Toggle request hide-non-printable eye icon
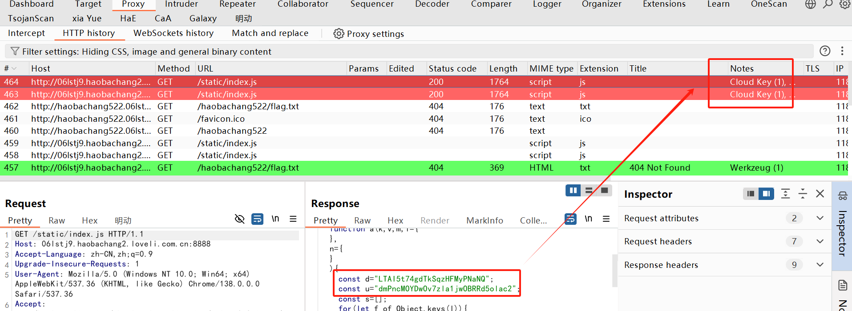Image resolution: width=852 pixels, height=311 pixels. coord(239,219)
